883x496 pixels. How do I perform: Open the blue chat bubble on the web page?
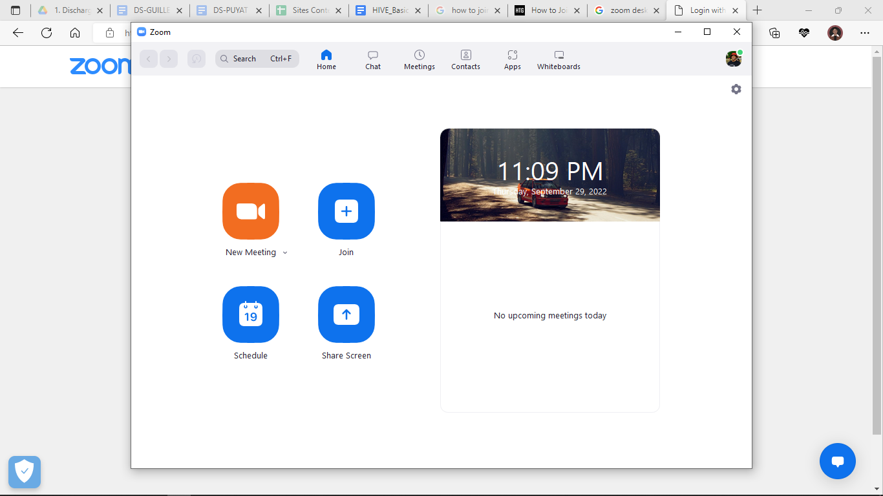[838, 461]
